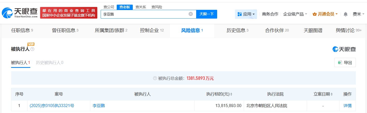
Task: Open the notification bell
Action: tap(346, 14)
